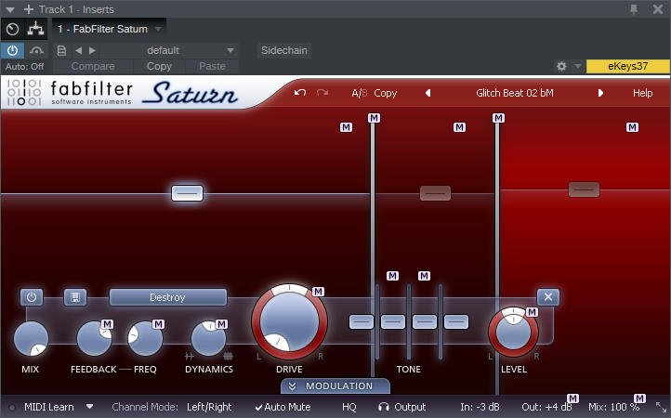Screen dimensions: 671x418
Task: Click the large DRIVE knob
Action: (x=289, y=321)
